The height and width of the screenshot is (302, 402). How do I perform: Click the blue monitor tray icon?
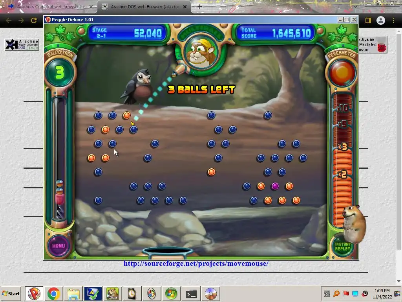(355, 293)
